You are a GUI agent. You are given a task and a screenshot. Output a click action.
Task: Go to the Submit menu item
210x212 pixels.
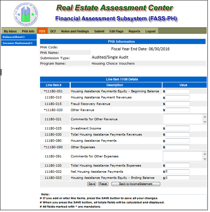pyautogui.click(x=99, y=31)
